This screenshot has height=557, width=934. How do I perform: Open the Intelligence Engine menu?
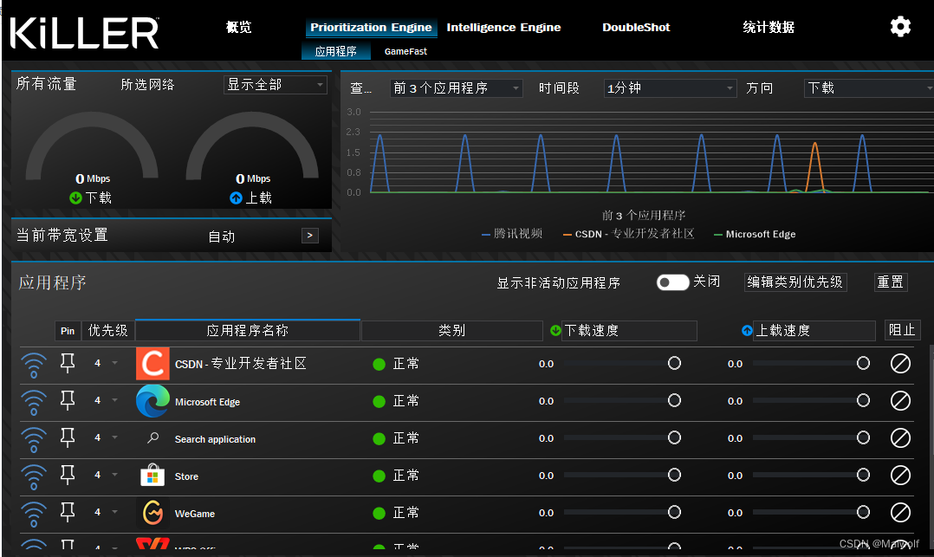pyautogui.click(x=503, y=27)
